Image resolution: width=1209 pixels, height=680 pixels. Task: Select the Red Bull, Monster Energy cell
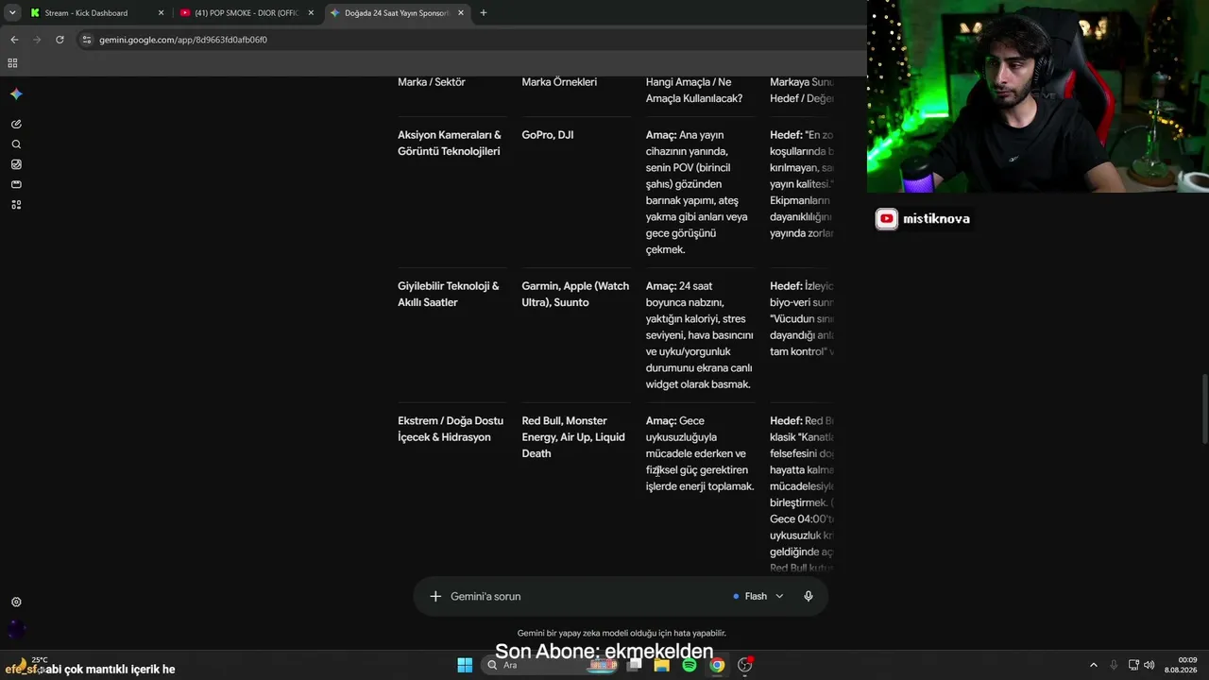click(x=573, y=437)
